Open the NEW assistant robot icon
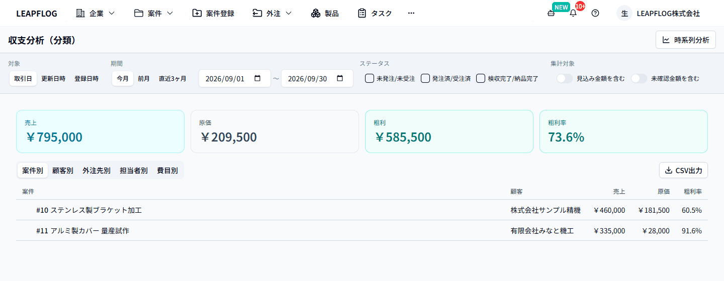This screenshot has width=724, height=281. coord(551,14)
